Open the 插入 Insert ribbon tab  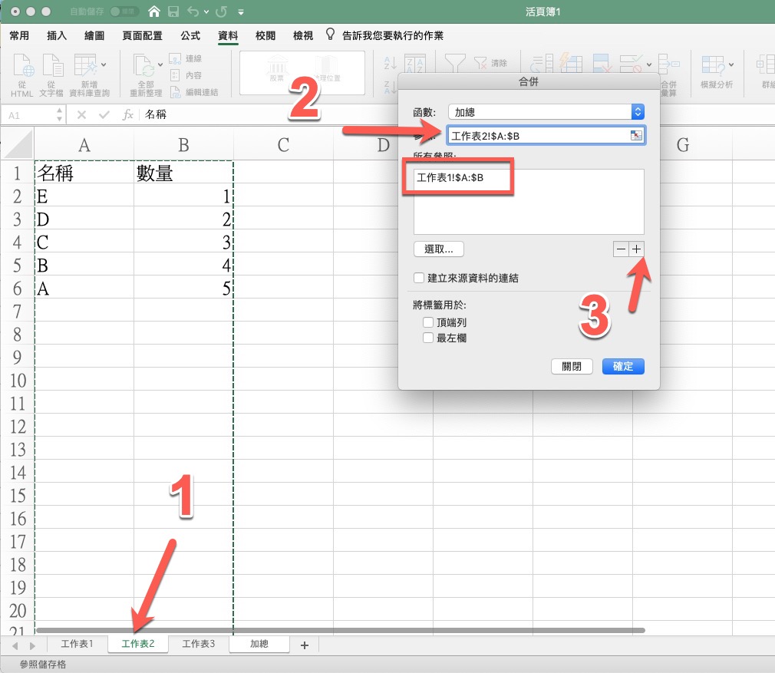(56, 35)
